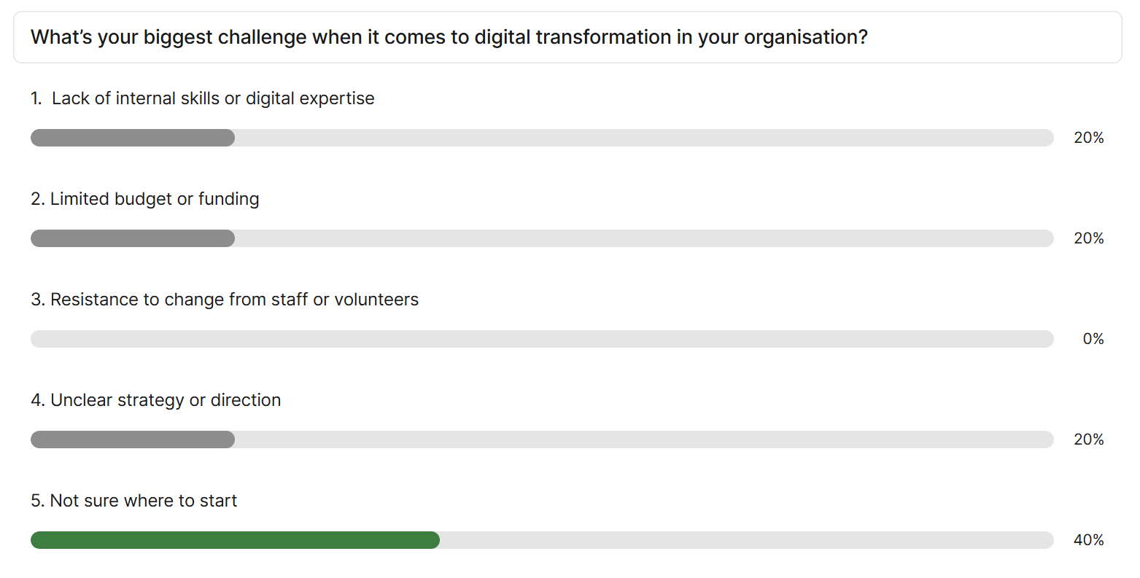Click the gray filled bar under Unclear strategy

[133, 440]
